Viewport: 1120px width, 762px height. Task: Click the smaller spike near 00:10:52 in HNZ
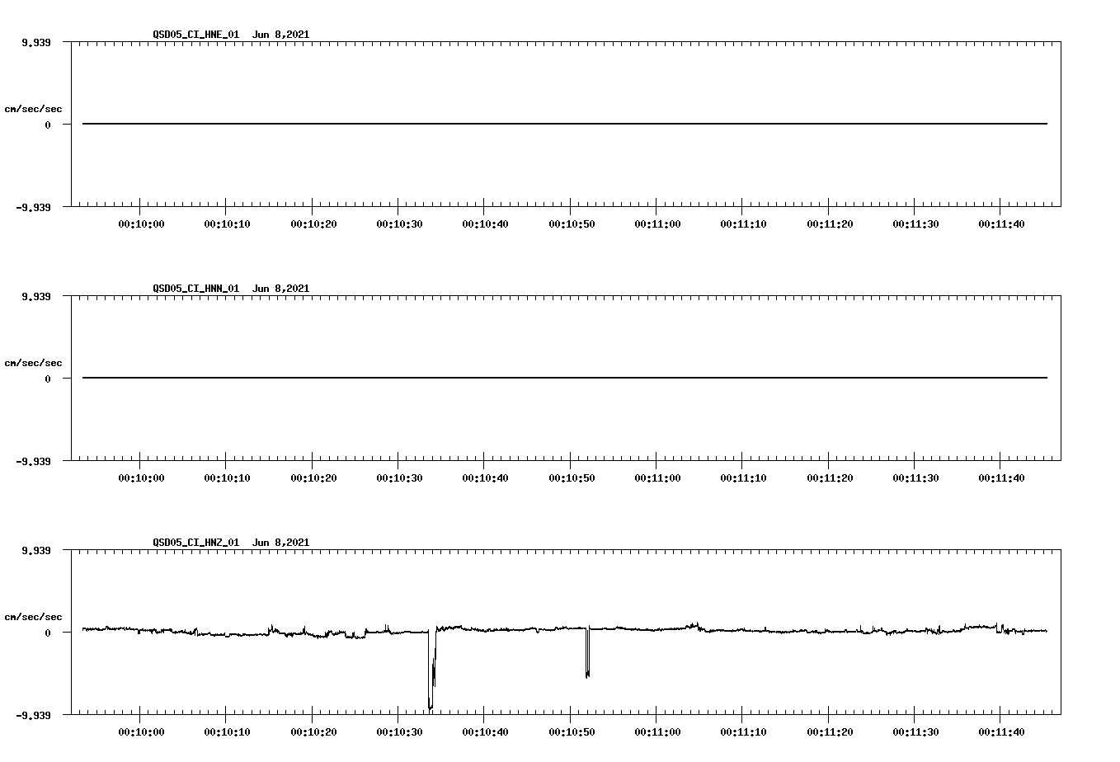[587, 653]
